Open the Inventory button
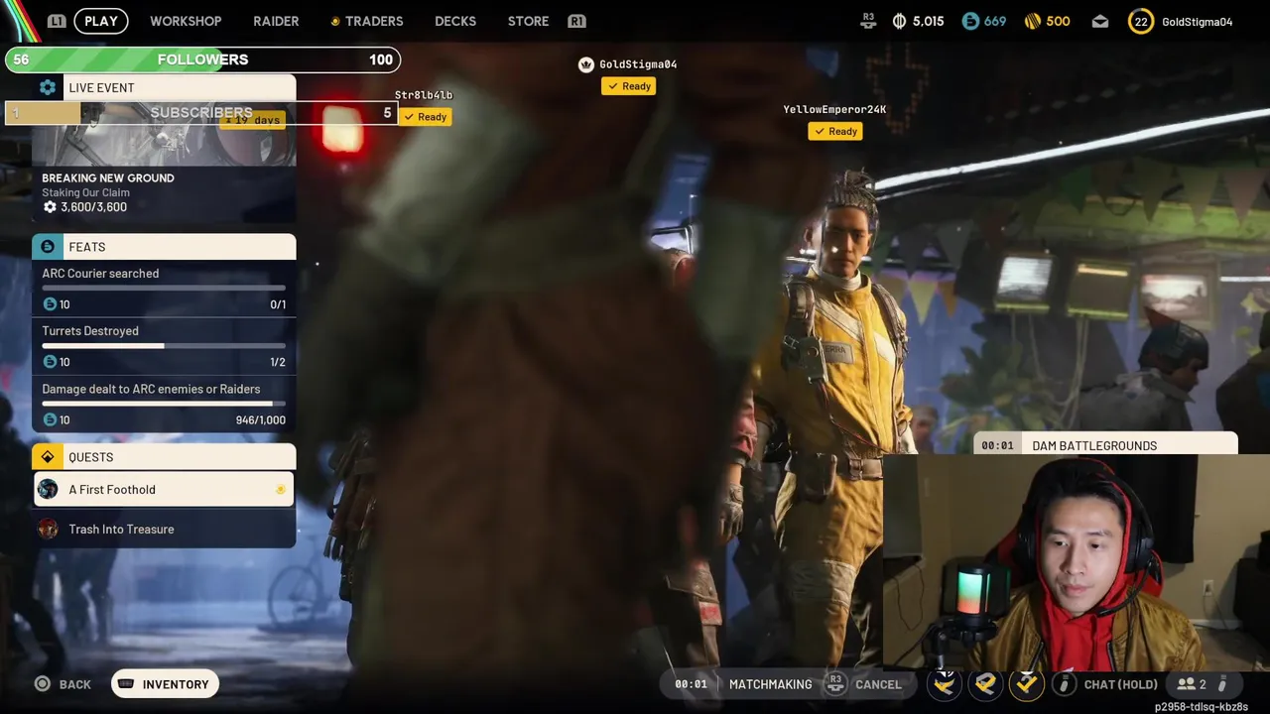 coord(165,684)
